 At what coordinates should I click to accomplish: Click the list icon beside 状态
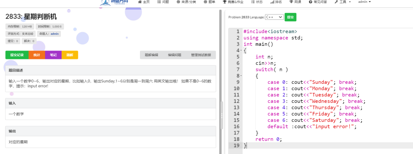coord(253,2)
